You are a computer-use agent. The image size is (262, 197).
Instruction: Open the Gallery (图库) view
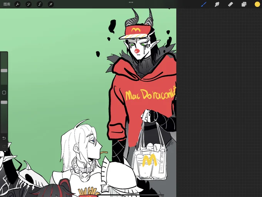7,4
